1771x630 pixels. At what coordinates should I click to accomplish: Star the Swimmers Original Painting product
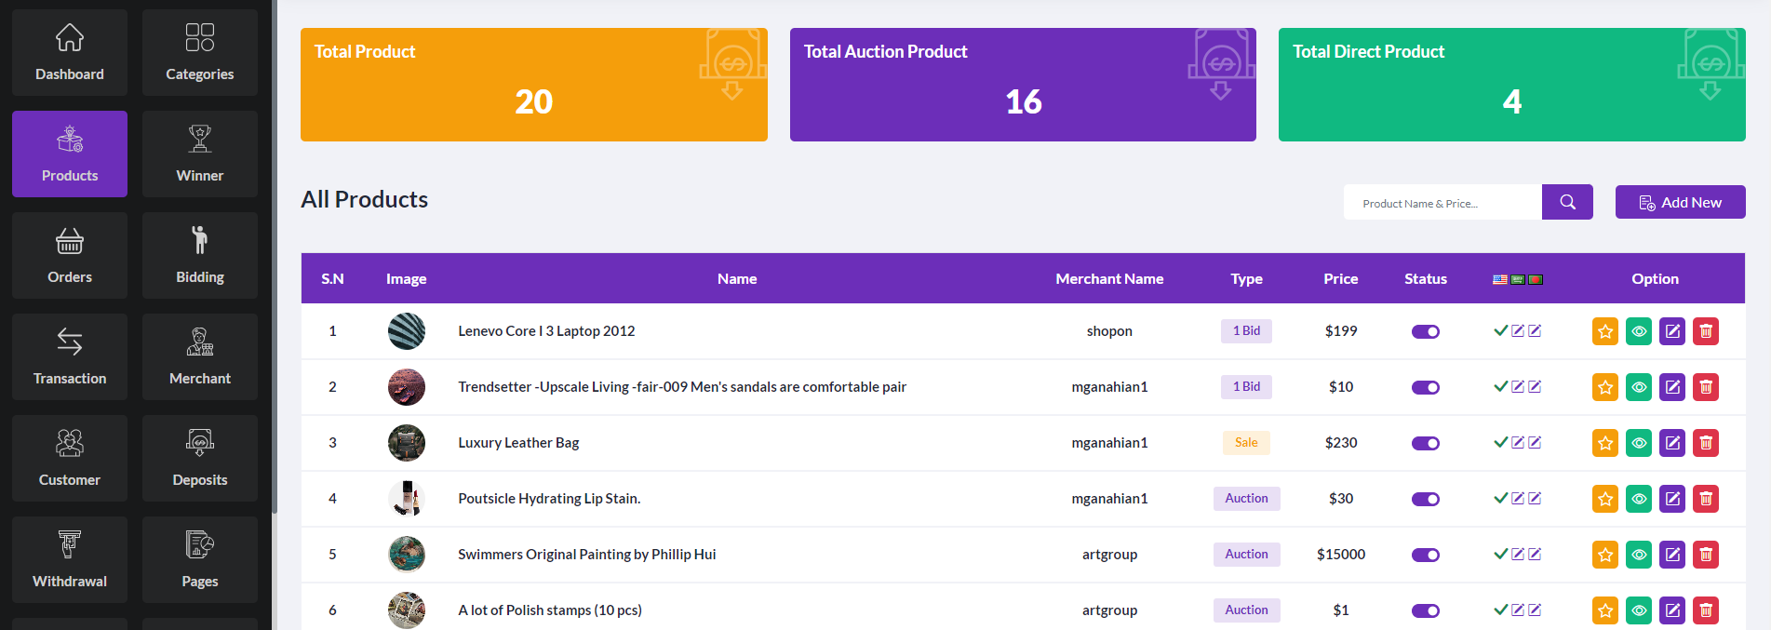pos(1605,555)
